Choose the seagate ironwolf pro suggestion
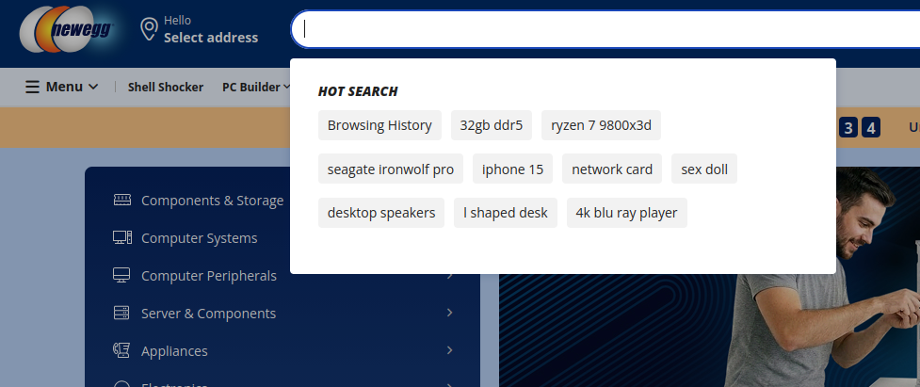 point(391,169)
